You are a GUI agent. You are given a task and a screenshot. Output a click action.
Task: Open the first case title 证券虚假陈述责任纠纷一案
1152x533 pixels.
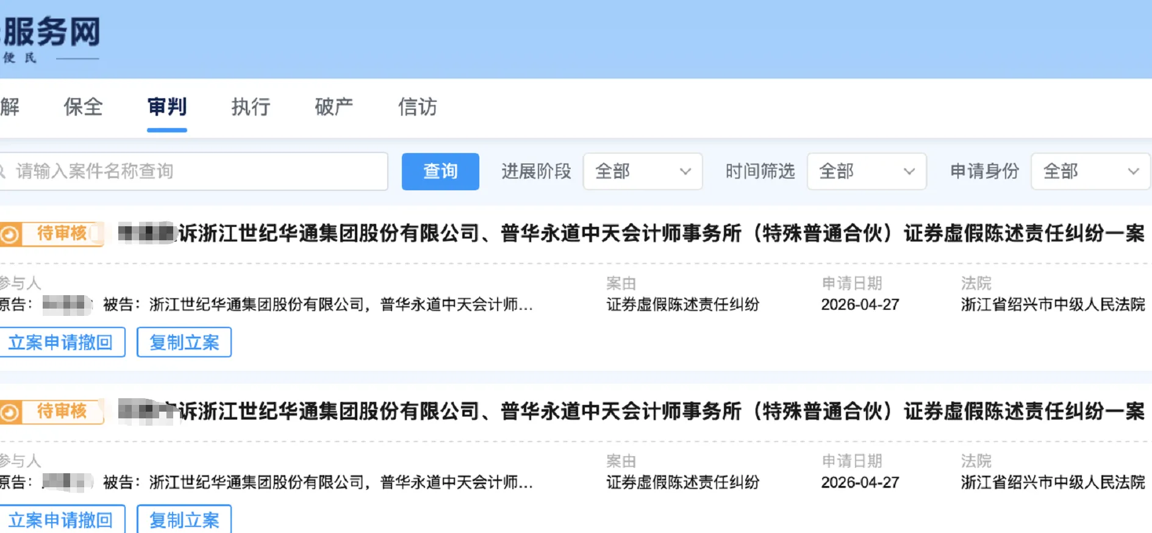[631, 234]
